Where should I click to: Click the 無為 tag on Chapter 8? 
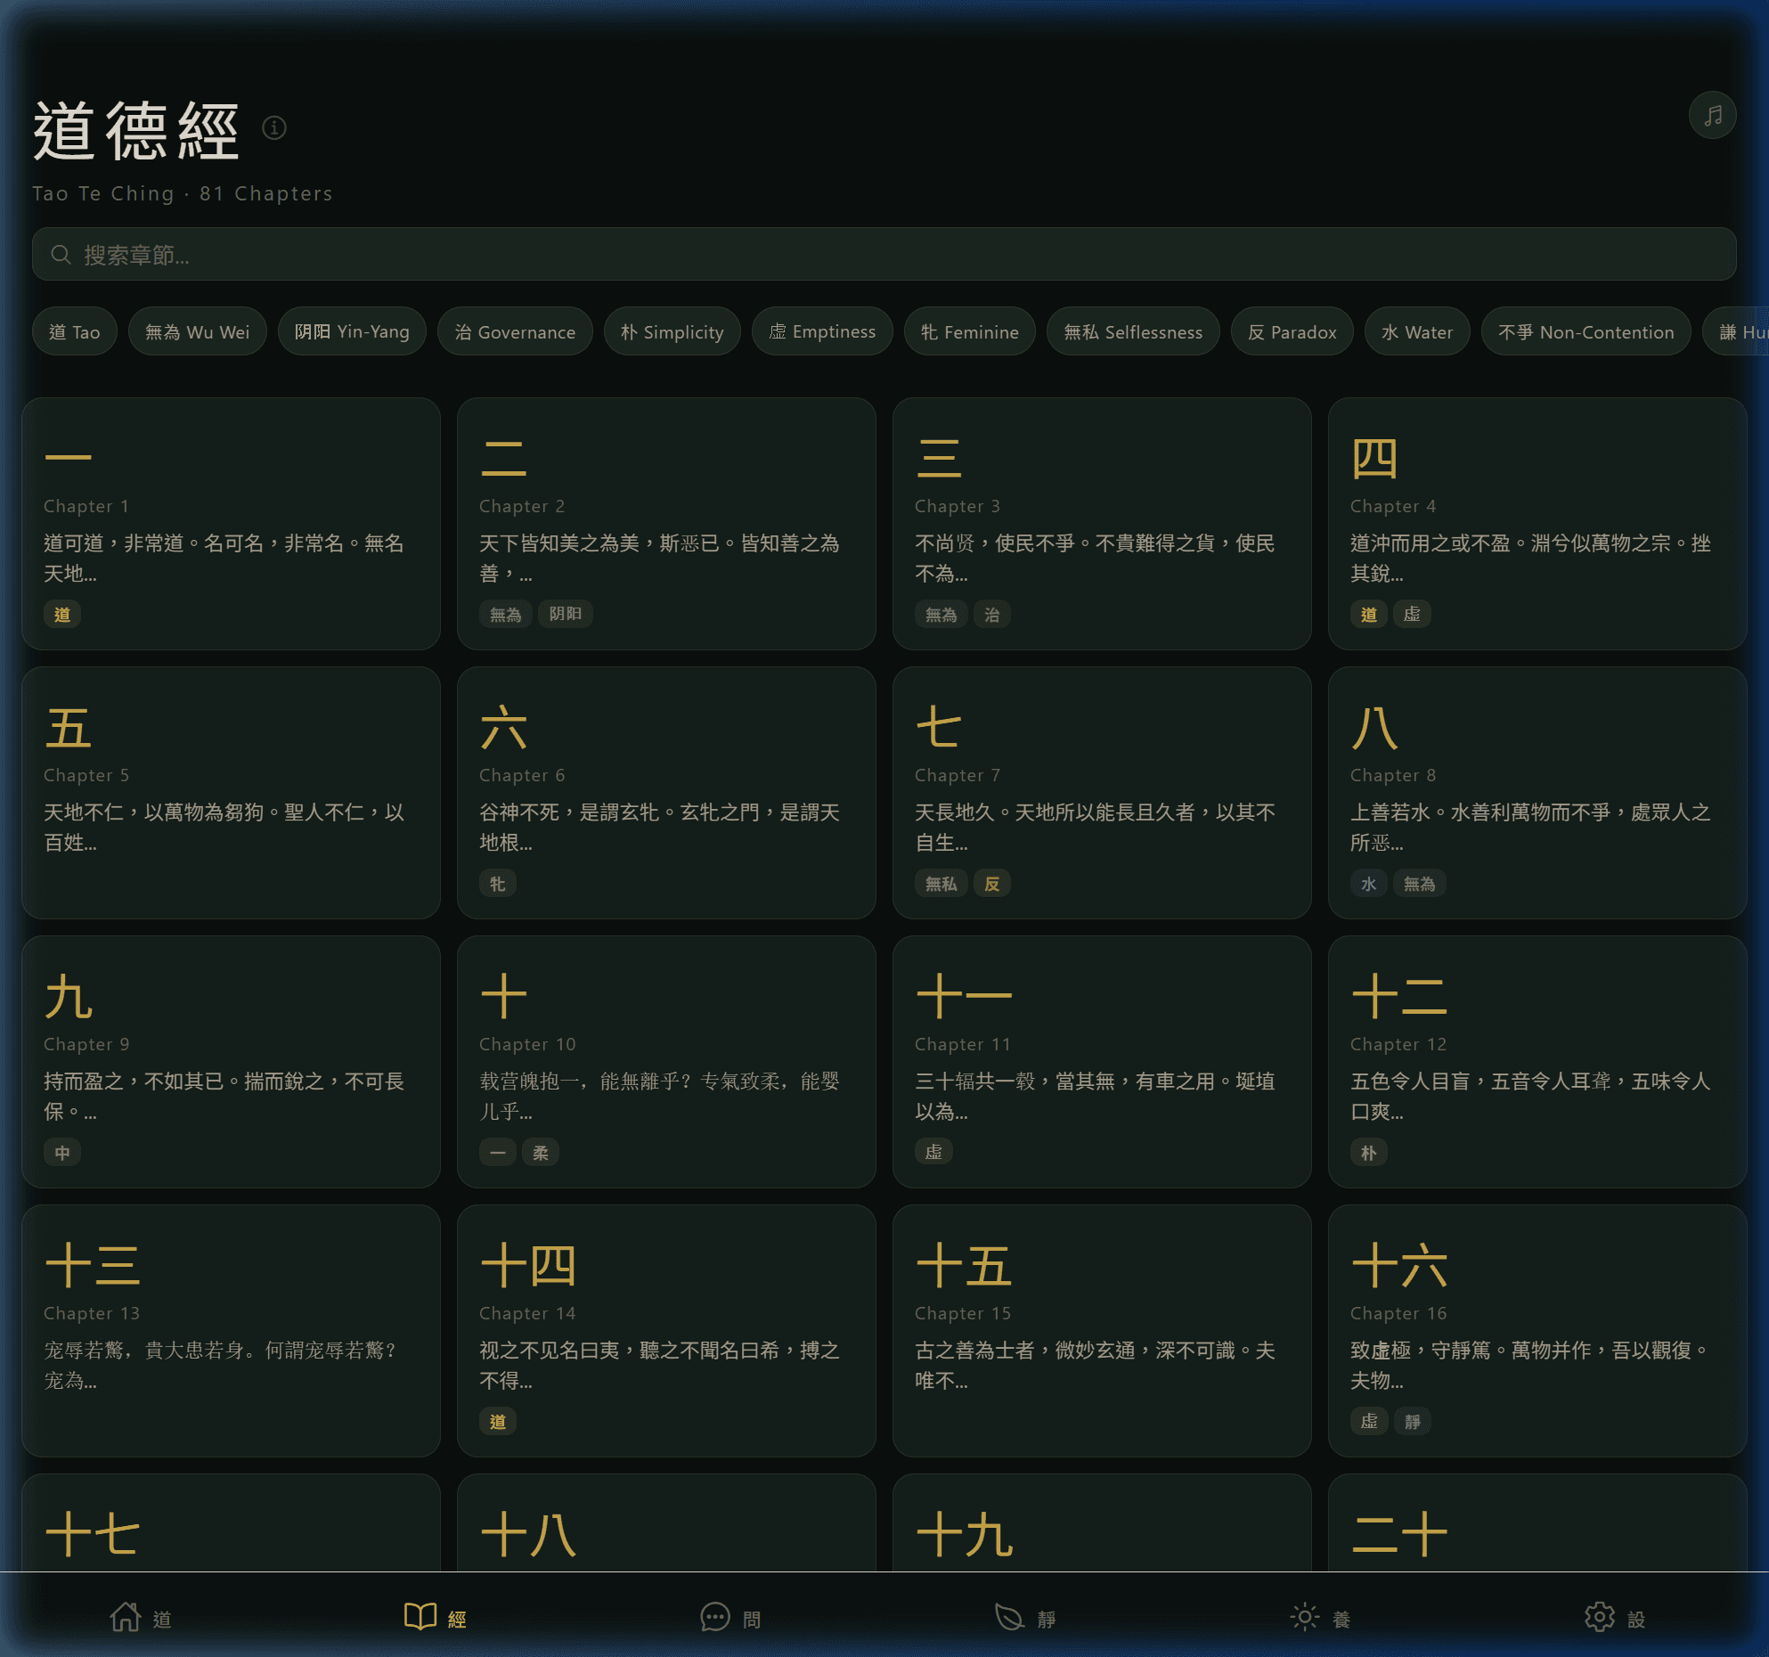[1420, 884]
